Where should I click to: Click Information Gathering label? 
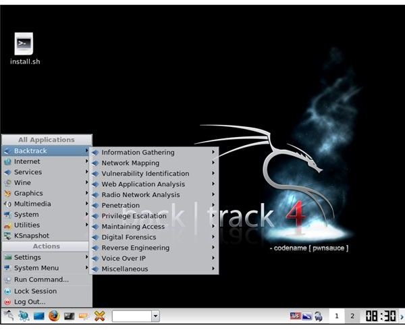(x=138, y=153)
